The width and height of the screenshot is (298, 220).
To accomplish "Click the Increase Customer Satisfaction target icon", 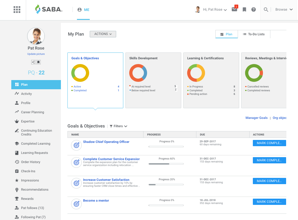I will [x=76, y=183].
